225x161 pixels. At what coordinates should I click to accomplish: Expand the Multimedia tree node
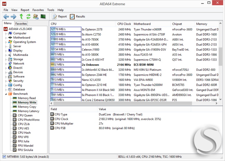6,55
